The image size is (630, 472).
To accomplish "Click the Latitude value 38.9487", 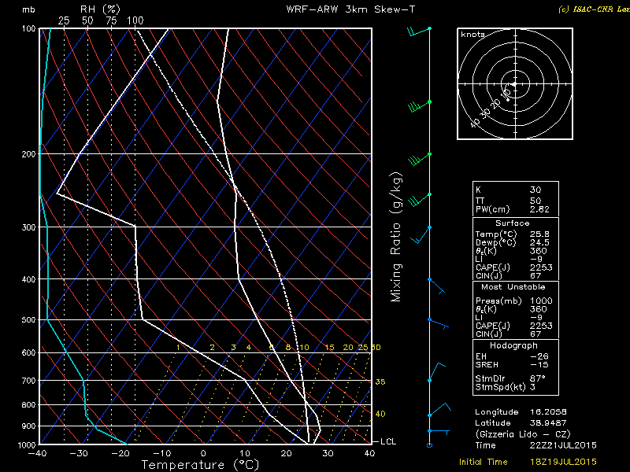I will point(548,423).
